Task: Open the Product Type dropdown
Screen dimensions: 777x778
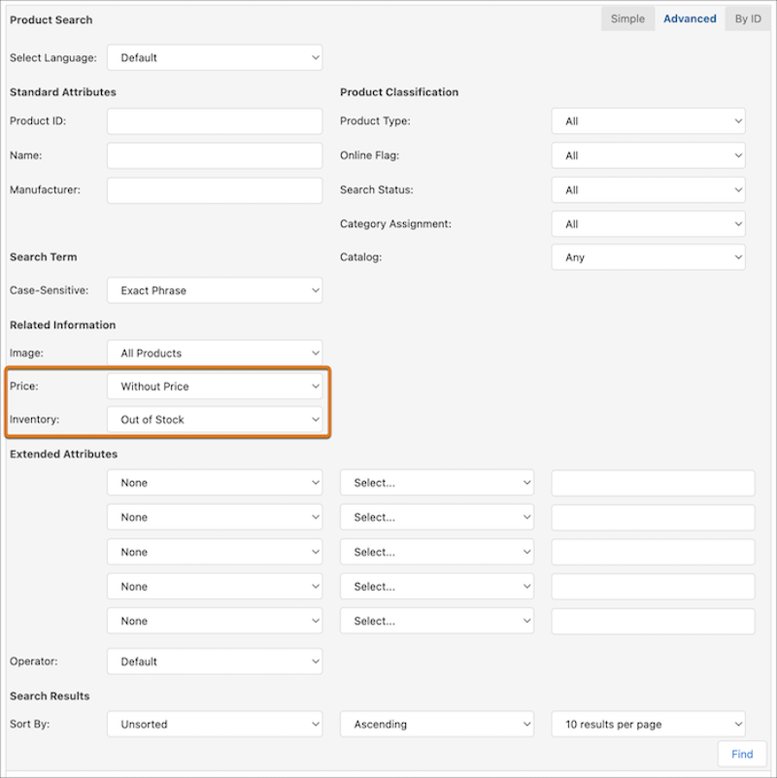Action: tap(648, 121)
